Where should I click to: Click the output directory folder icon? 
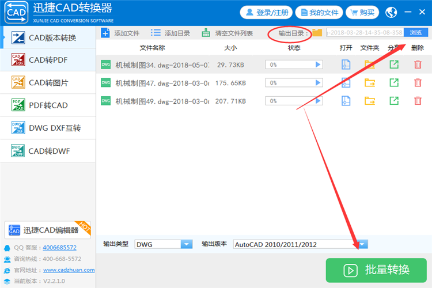[x=317, y=33]
